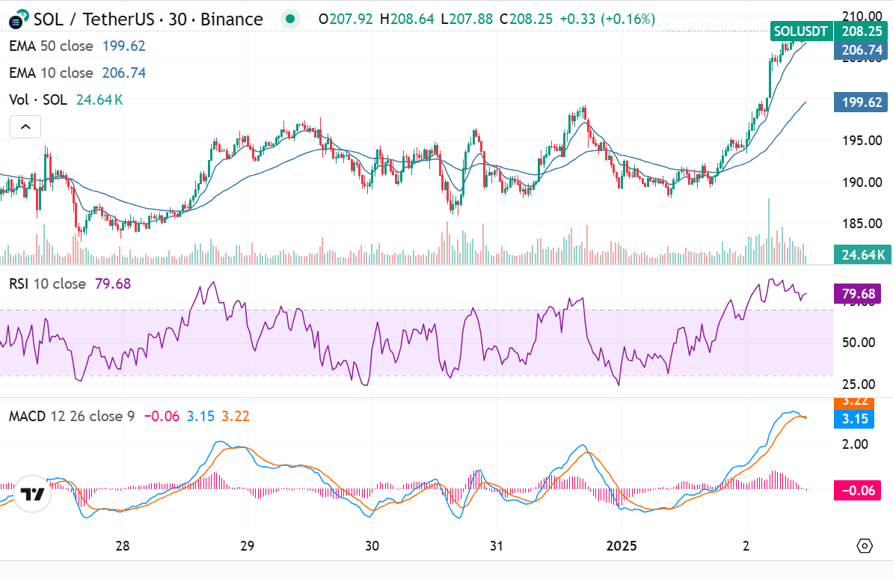Screen dimensions: 893x579
Task: Select the Vol · SOL legend
Action: (x=38, y=99)
